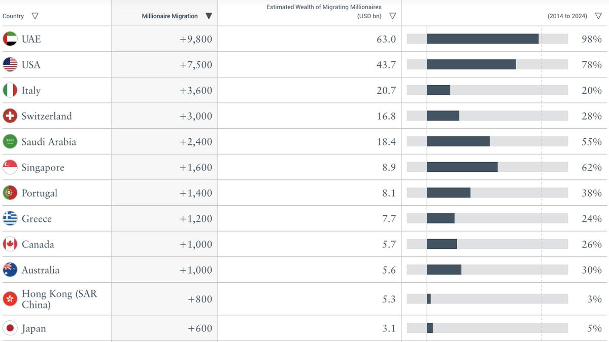Select the Australia country name
Viewport: 609px width, 342px height.
tap(41, 270)
